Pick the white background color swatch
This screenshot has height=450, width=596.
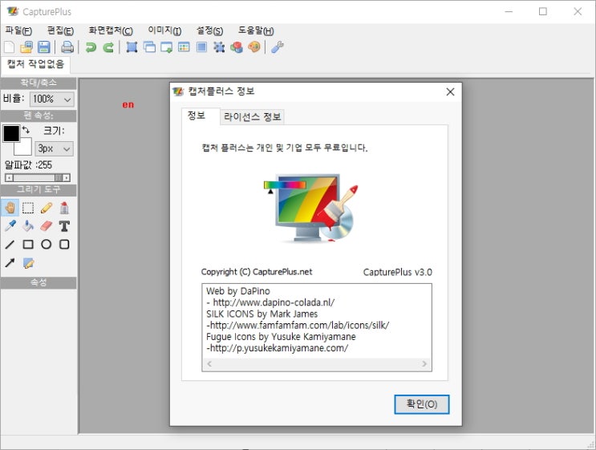tap(23, 146)
